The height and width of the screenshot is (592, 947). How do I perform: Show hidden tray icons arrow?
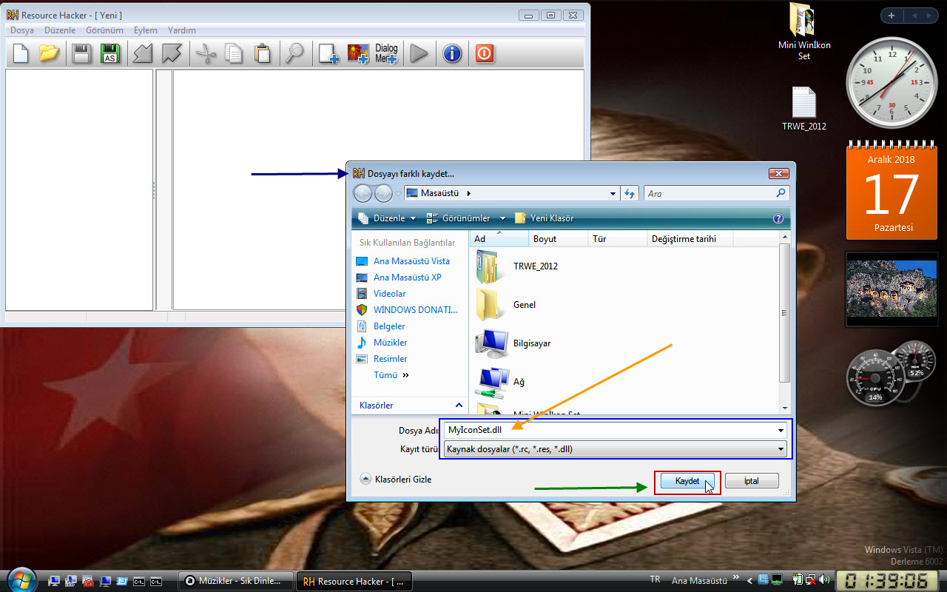coord(749,581)
